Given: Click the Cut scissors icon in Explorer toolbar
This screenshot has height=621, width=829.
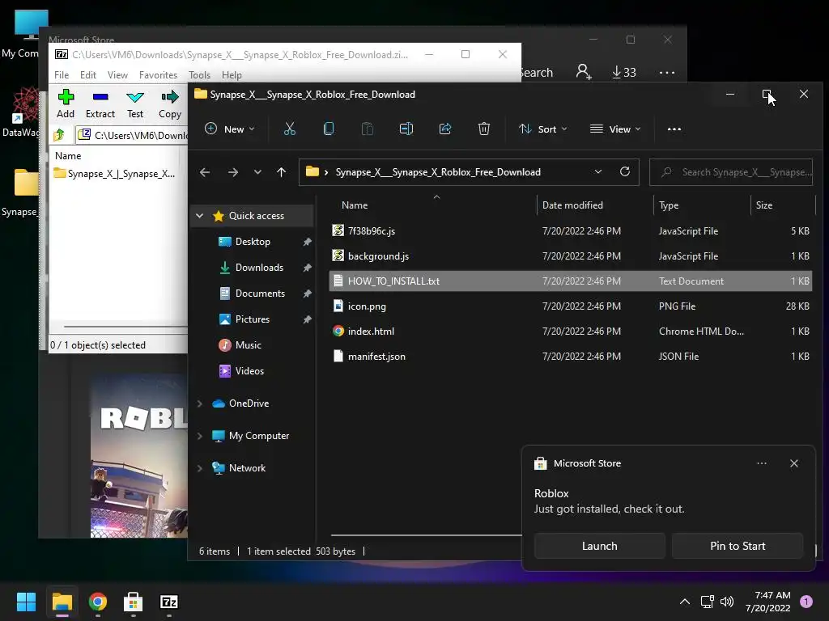Looking at the screenshot, I should point(290,129).
